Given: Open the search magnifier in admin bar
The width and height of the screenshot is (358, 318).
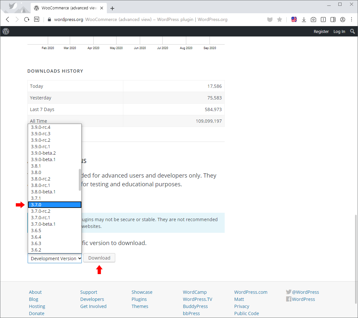Looking at the screenshot, I should click(353, 31).
